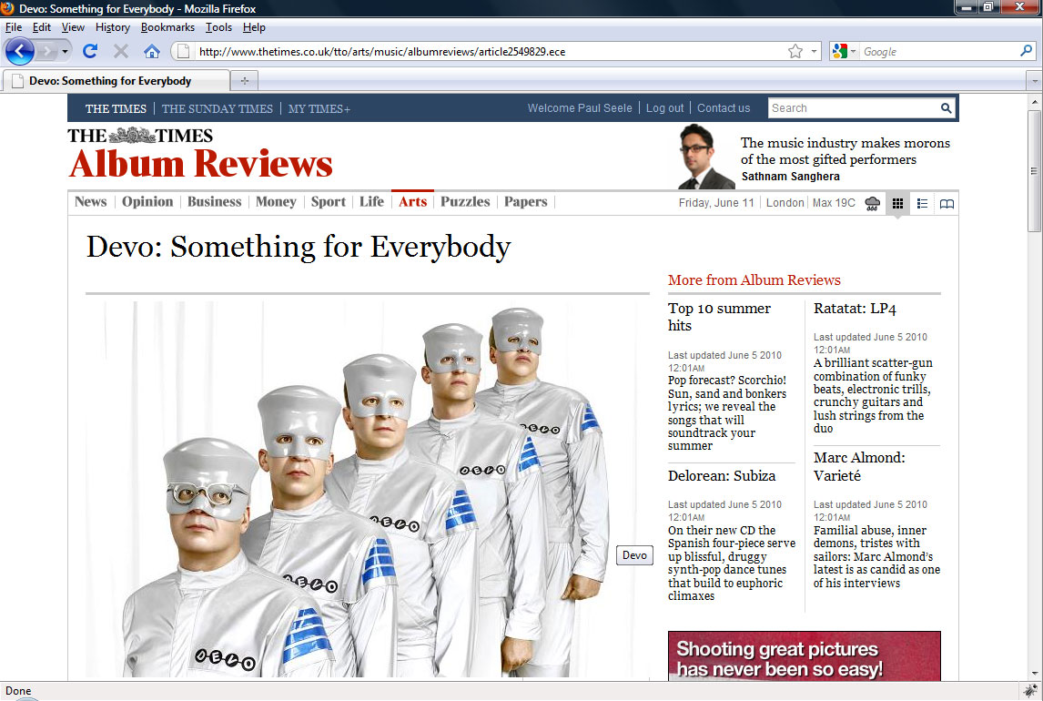The image size is (1043, 701).
Task: Open the list all tabs dropdown
Action: (x=1034, y=81)
